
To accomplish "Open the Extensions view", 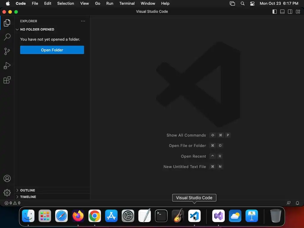I will 7,80.
